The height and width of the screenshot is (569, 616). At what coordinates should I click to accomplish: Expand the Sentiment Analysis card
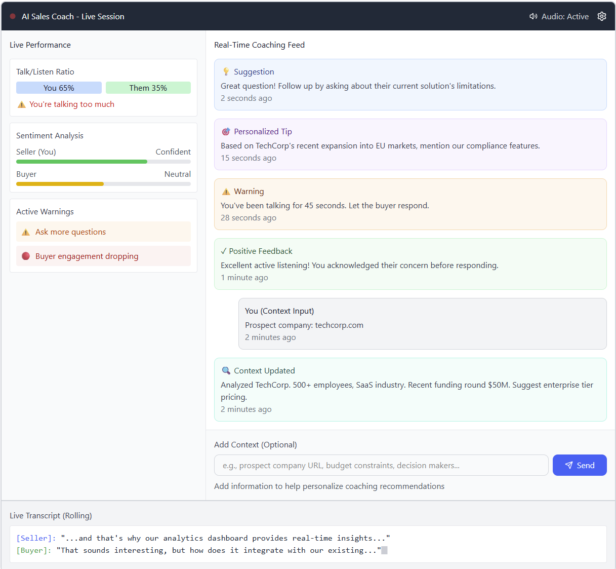[x=50, y=135]
